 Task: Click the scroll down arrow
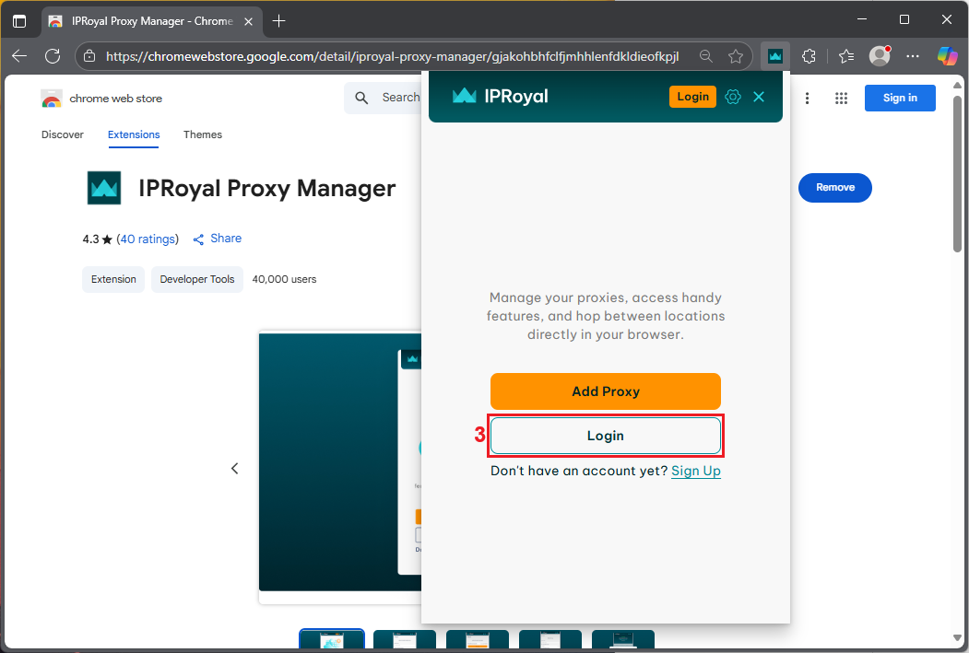click(957, 638)
